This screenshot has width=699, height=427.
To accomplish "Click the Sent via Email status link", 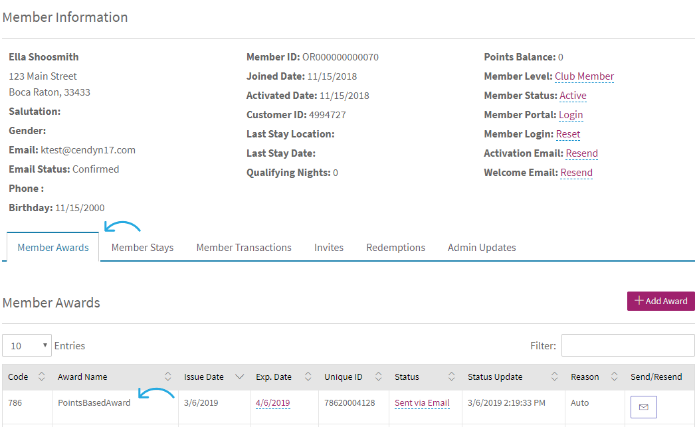I will tap(422, 403).
